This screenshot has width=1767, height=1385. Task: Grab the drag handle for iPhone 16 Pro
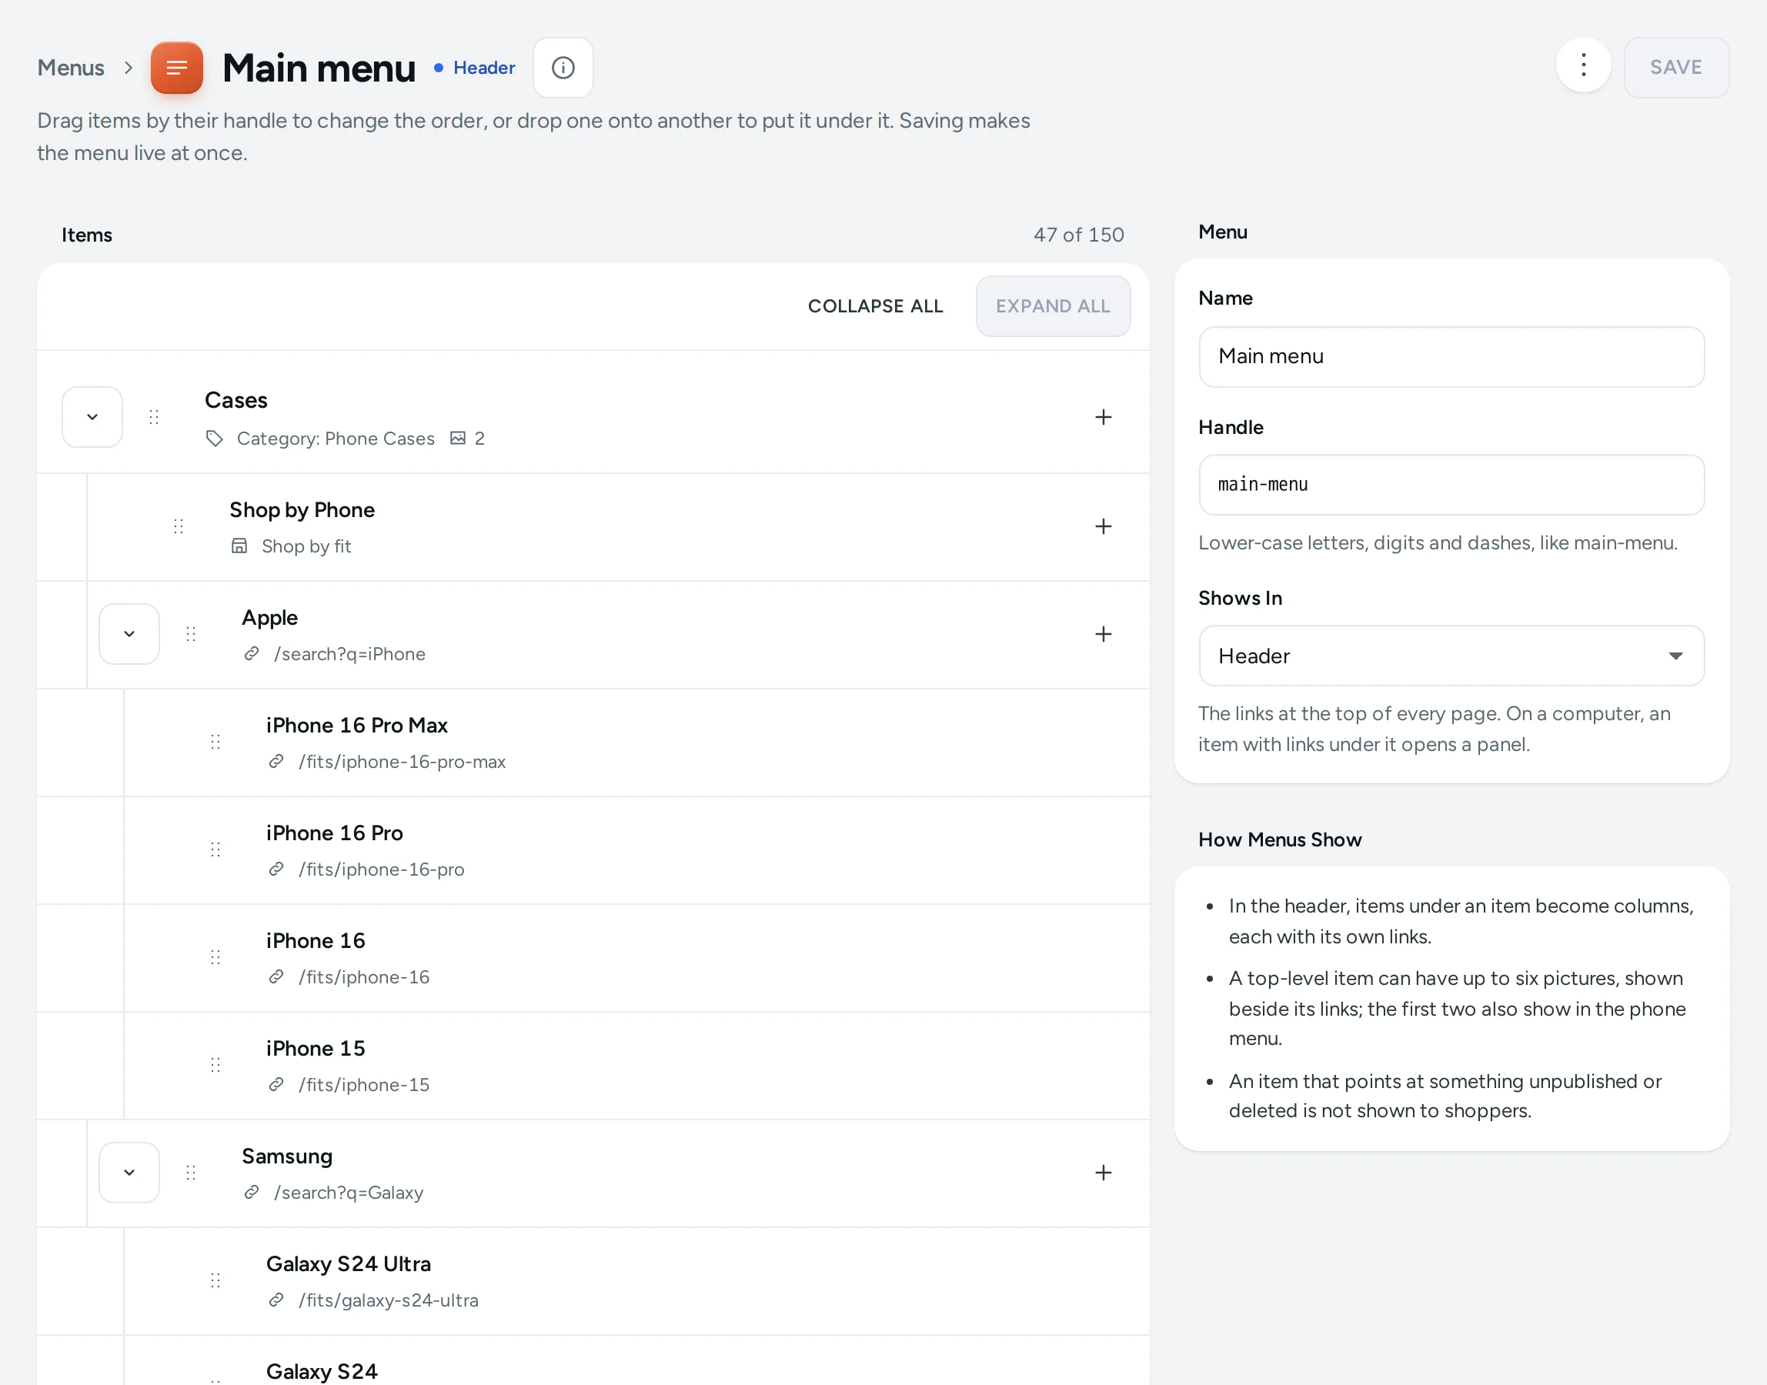click(215, 849)
